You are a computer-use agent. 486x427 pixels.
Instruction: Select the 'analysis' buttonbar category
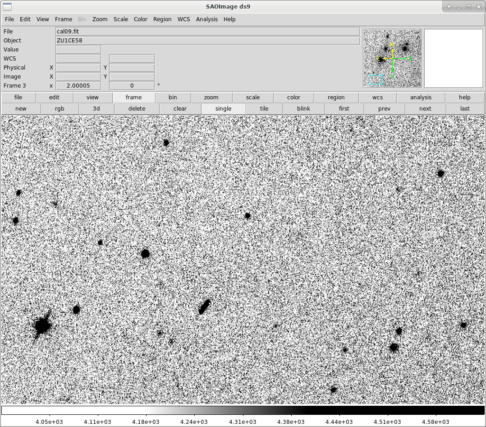coord(421,97)
